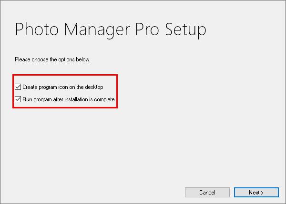
Task: Click the word "Manager" in the heading
Action: coord(92,29)
